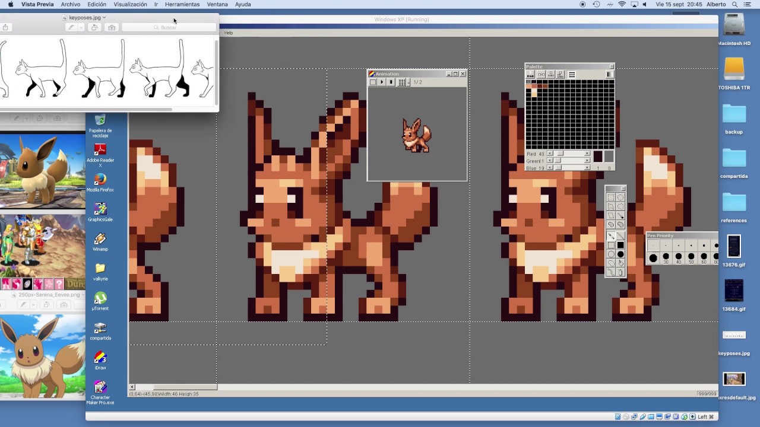
Task: Pick the gray background color swatch in Palette
Action: 609,157
